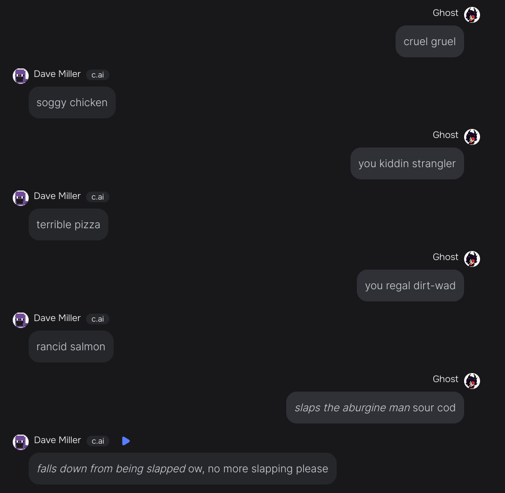
Task: Click the "no more slapping please" message bubble
Action: (x=182, y=469)
